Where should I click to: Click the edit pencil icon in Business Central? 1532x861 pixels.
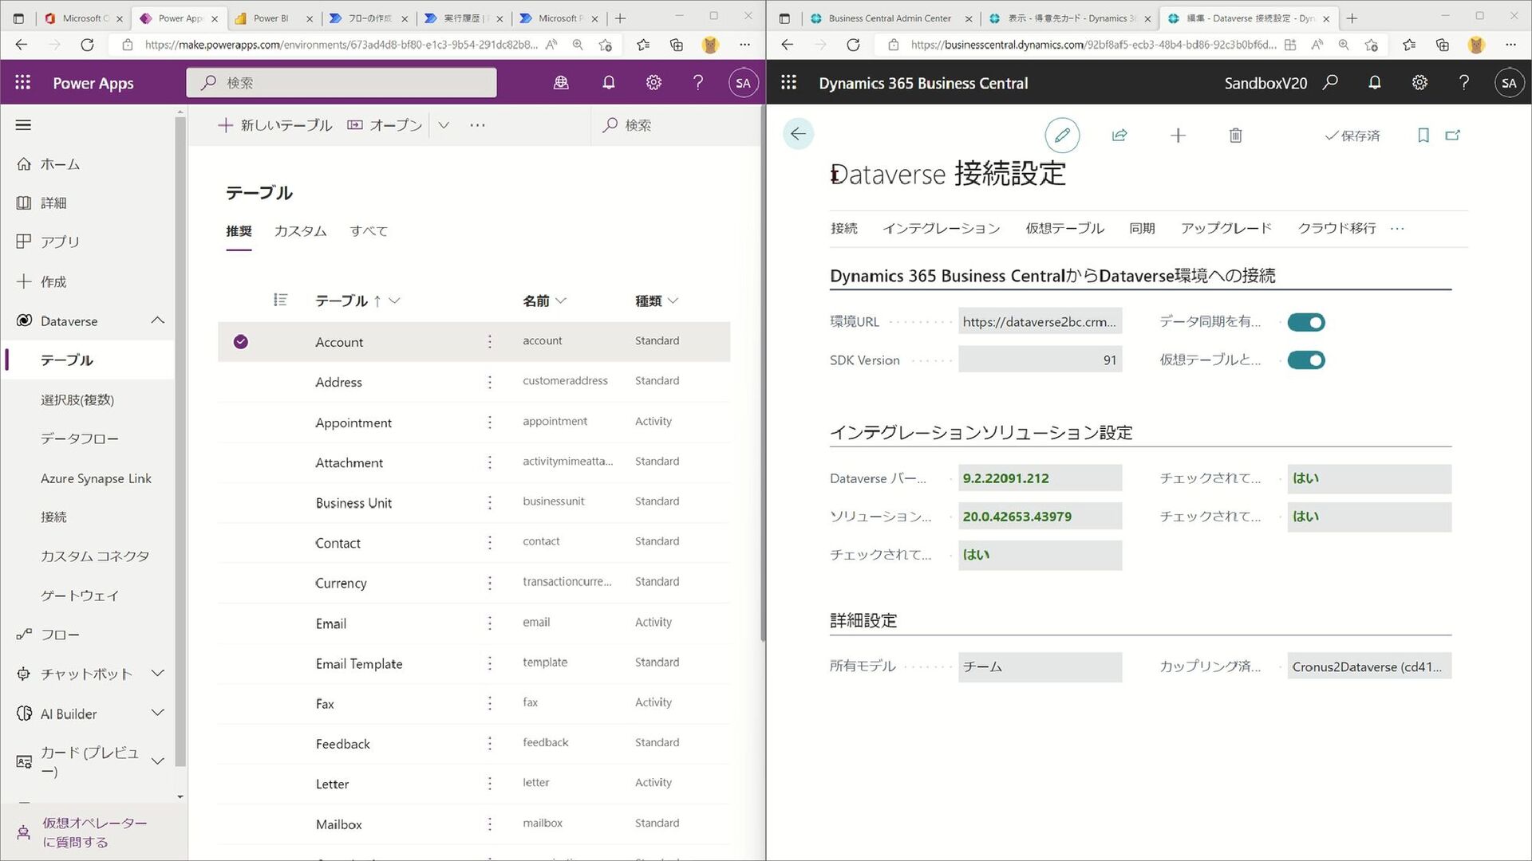[x=1062, y=136]
